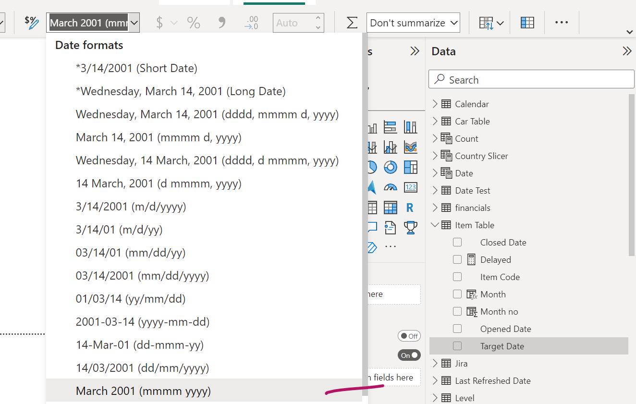
Task: Check the Target Date field
Action: pyautogui.click(x=457, y=346)
